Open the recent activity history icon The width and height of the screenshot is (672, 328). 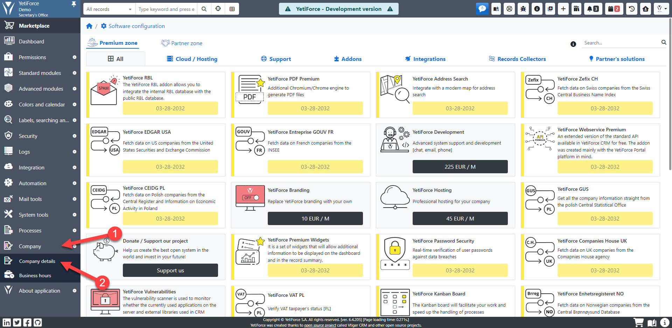632,9
